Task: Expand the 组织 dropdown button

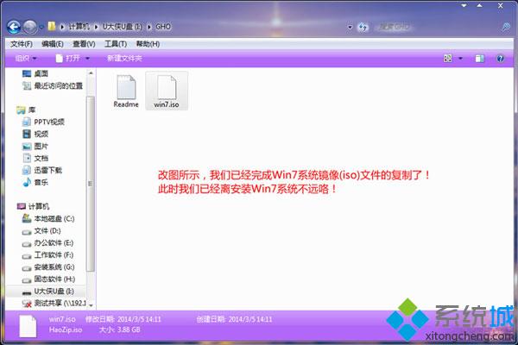Action: tap(26, 59)
